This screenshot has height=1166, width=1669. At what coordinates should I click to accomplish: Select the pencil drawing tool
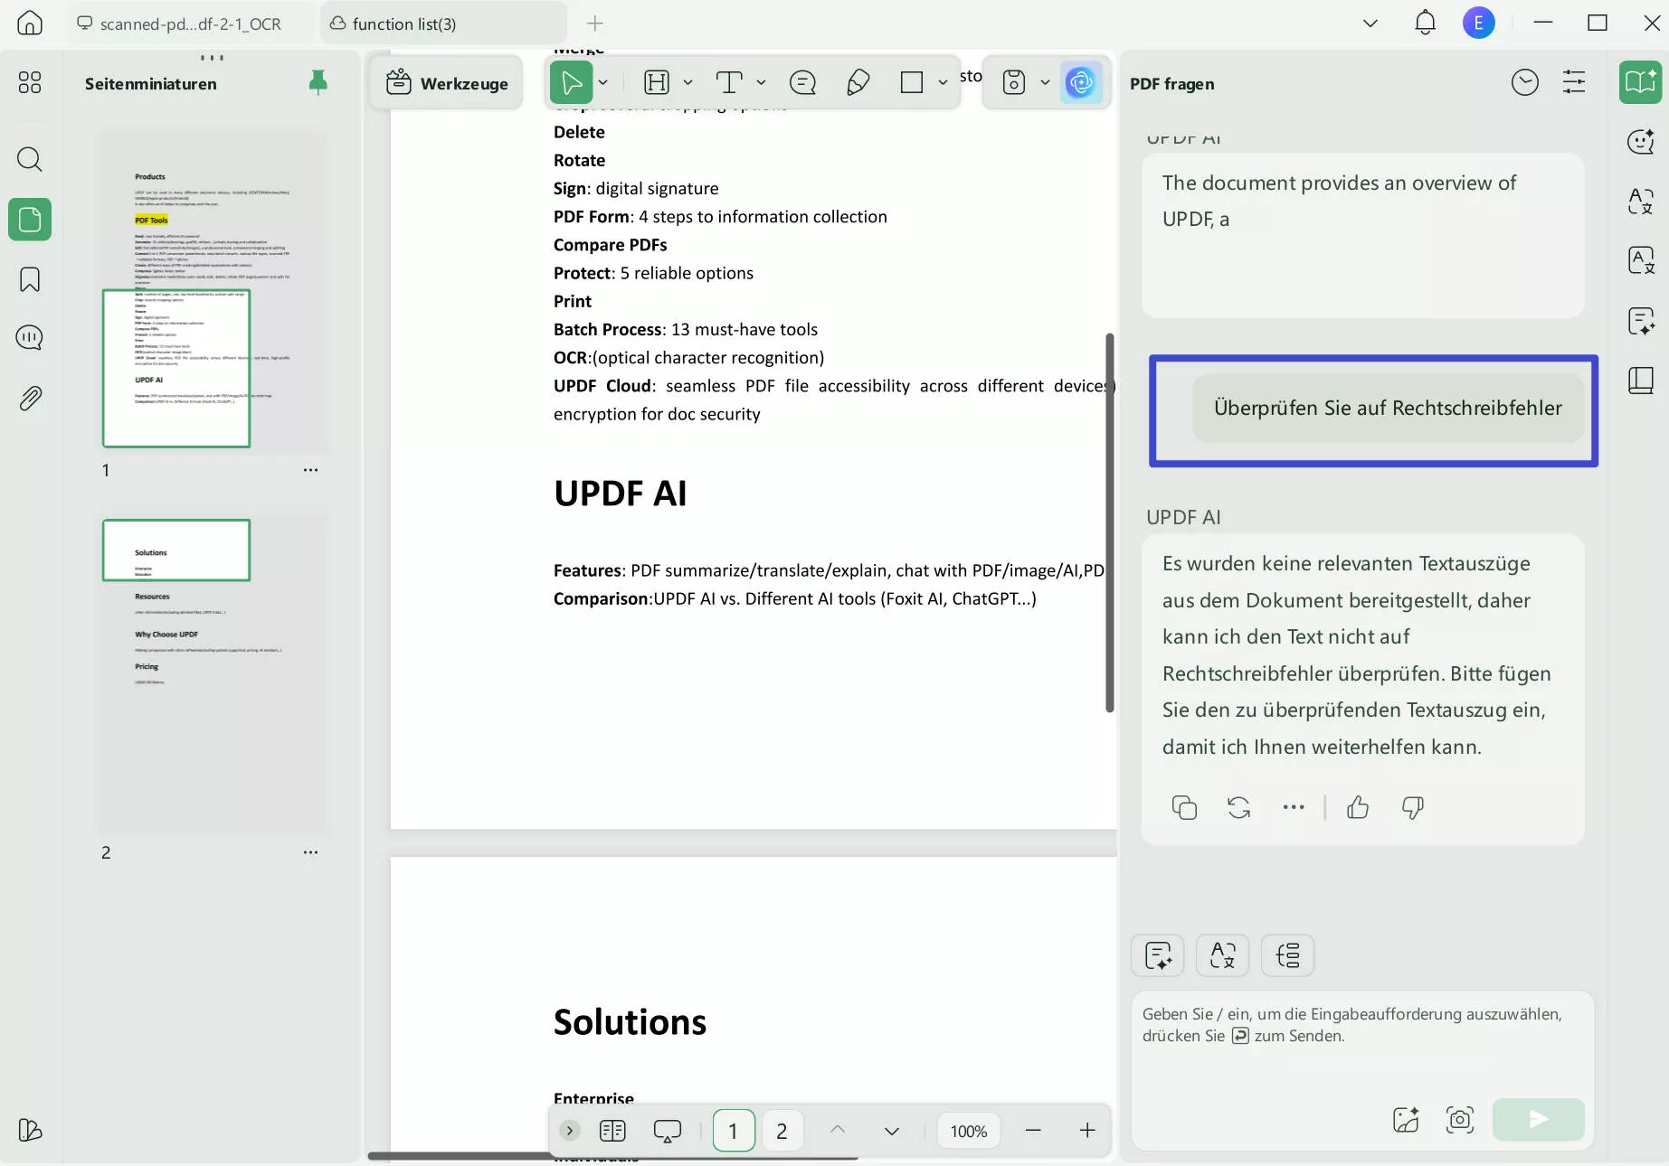[x=858, y=83]
